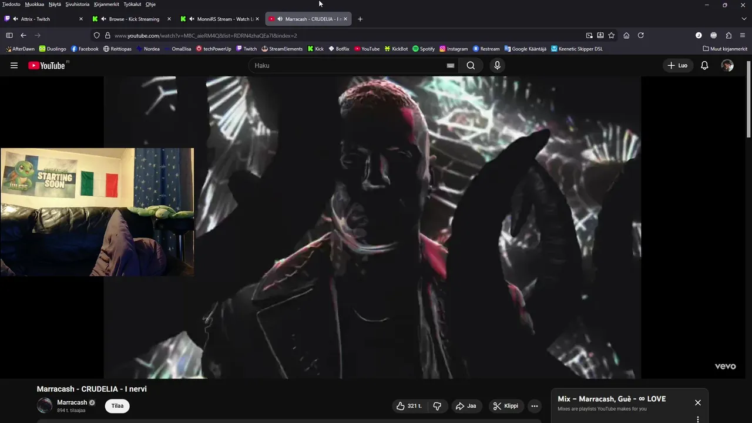Go to the YouTube home logo
Image resolution: width=752 pixels, height=423 pixels.
tap(46, 66)
